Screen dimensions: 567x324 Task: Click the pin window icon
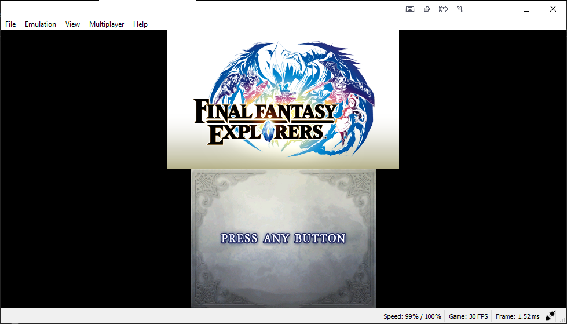427,9
